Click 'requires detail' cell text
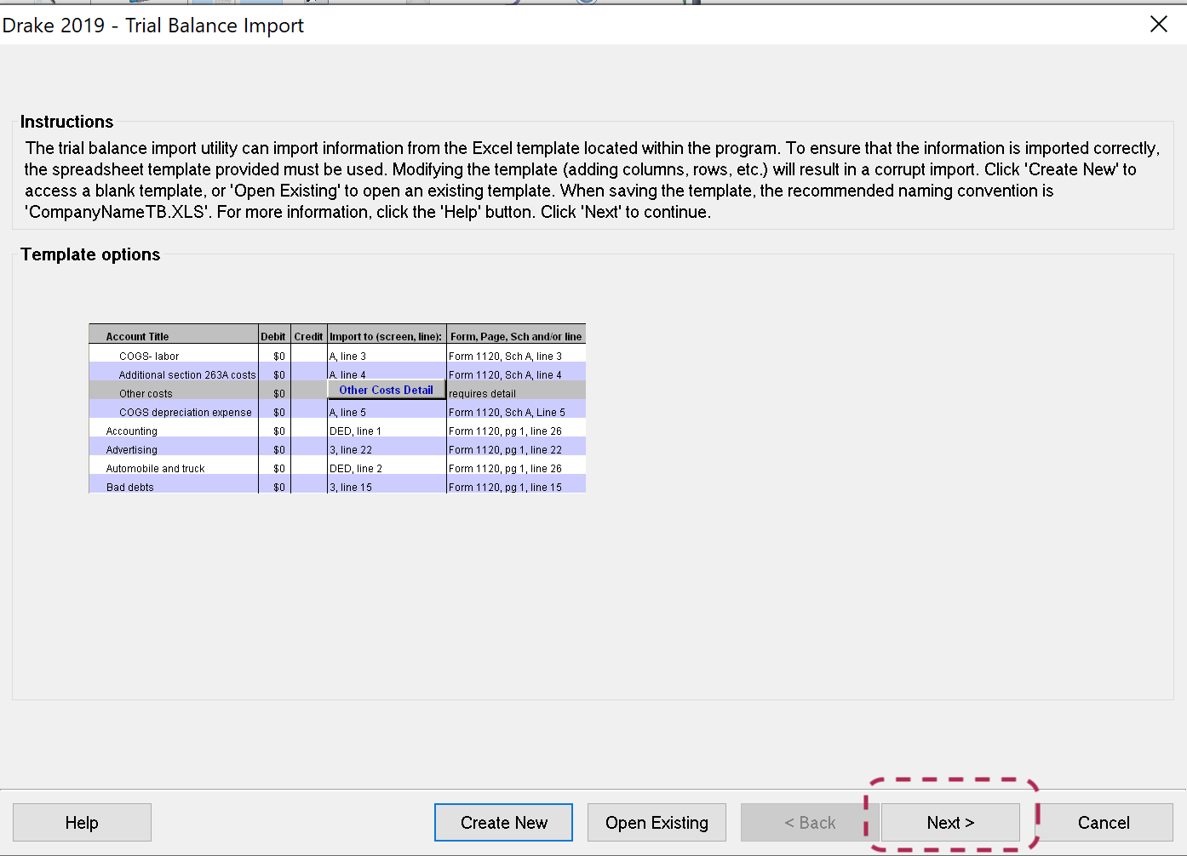Screen dimensions: 1187x856 [x=483, y=394]
